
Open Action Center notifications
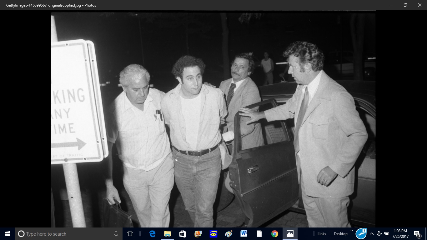point(417,234)
